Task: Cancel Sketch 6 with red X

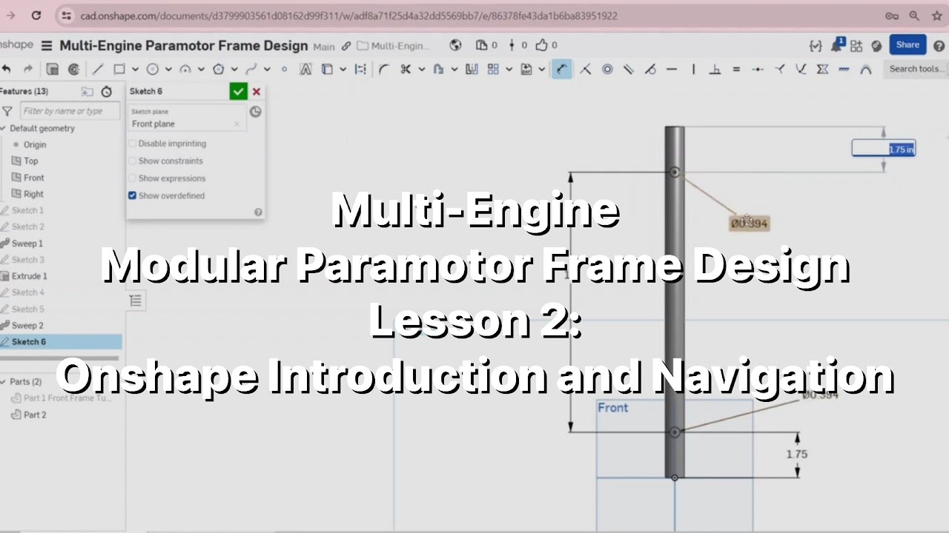Action: (257, 92)
